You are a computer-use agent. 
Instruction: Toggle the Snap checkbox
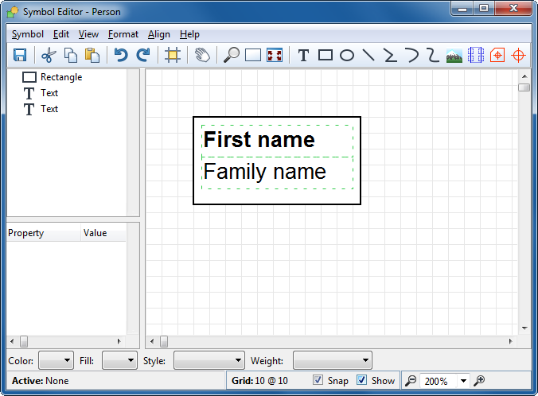318,380
